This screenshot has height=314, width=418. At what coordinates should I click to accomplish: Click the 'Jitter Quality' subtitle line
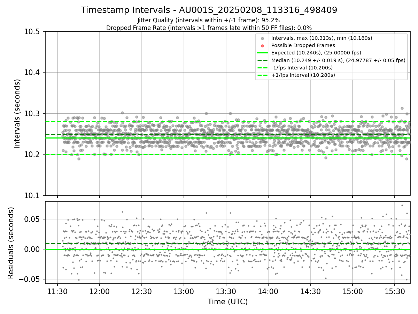[x=209, y=20]
